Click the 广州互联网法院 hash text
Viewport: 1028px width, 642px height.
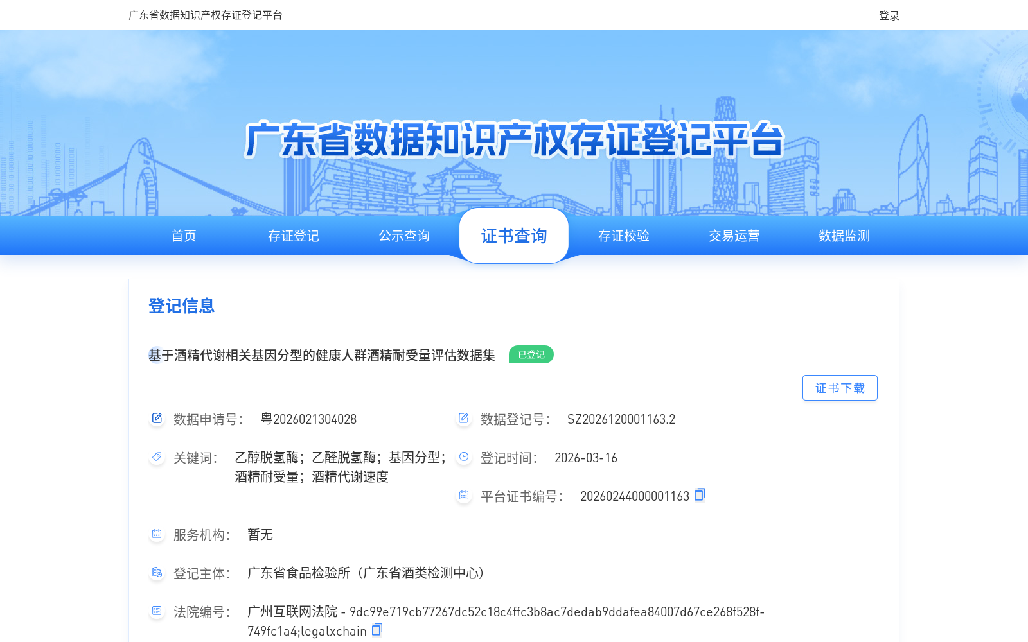click(506, 621)
